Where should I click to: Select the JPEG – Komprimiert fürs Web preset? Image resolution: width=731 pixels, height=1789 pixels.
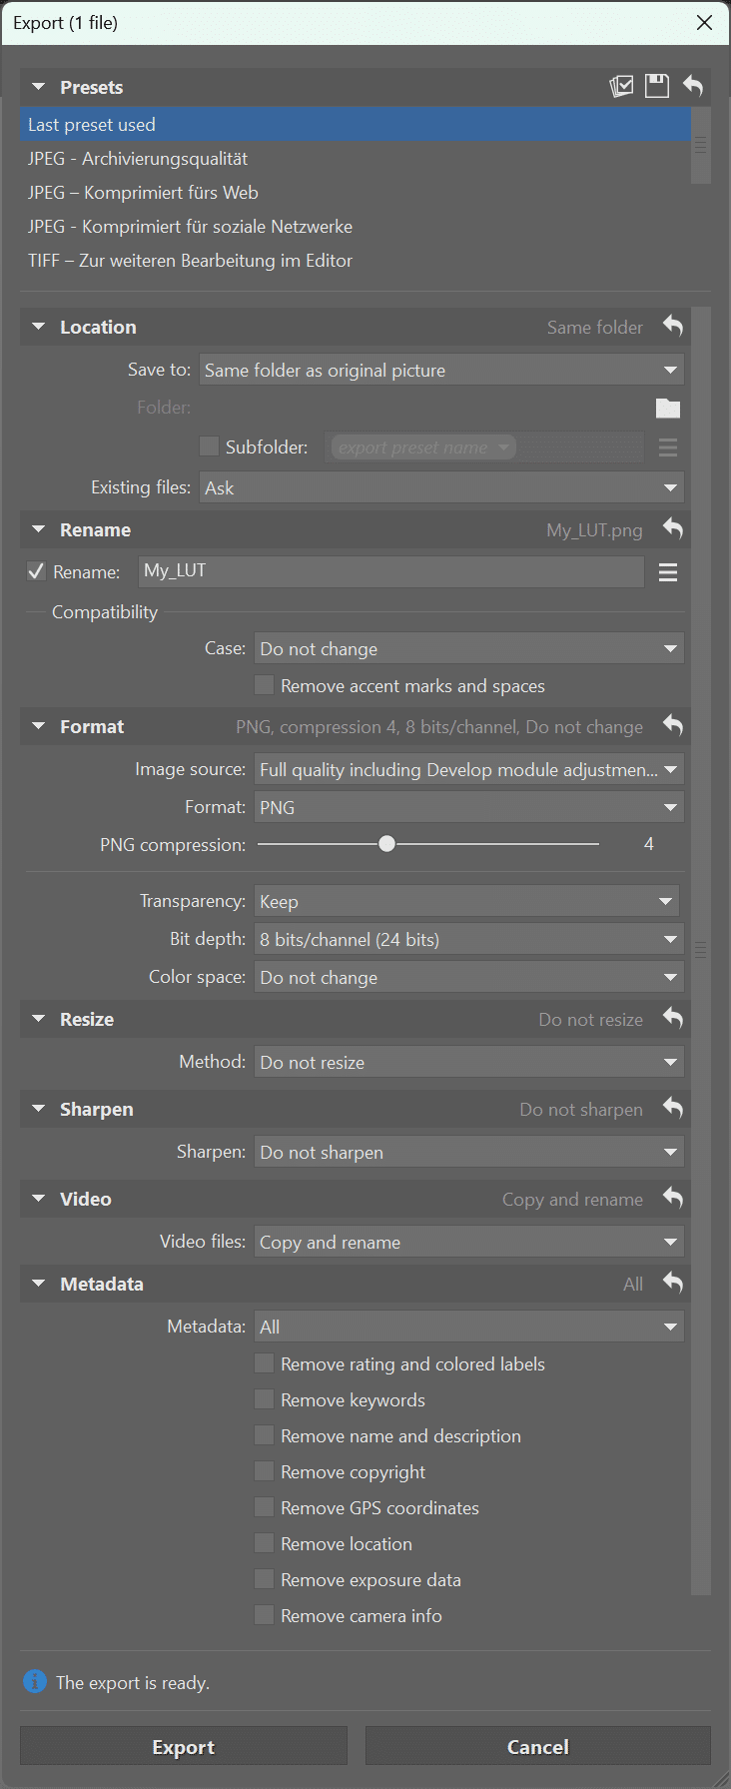(x=143, y=192)
